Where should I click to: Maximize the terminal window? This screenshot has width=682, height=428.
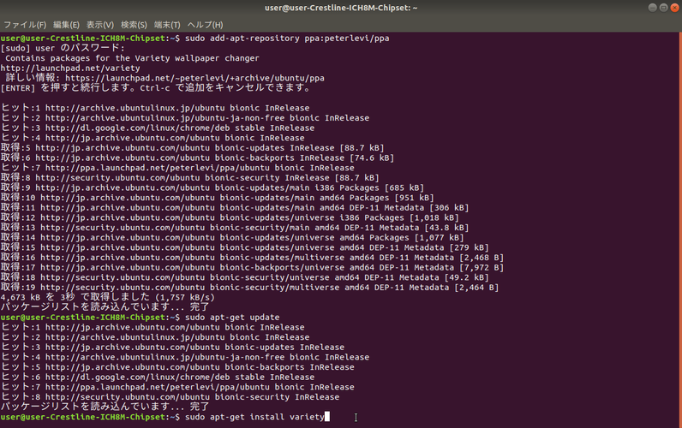(664, 8)
